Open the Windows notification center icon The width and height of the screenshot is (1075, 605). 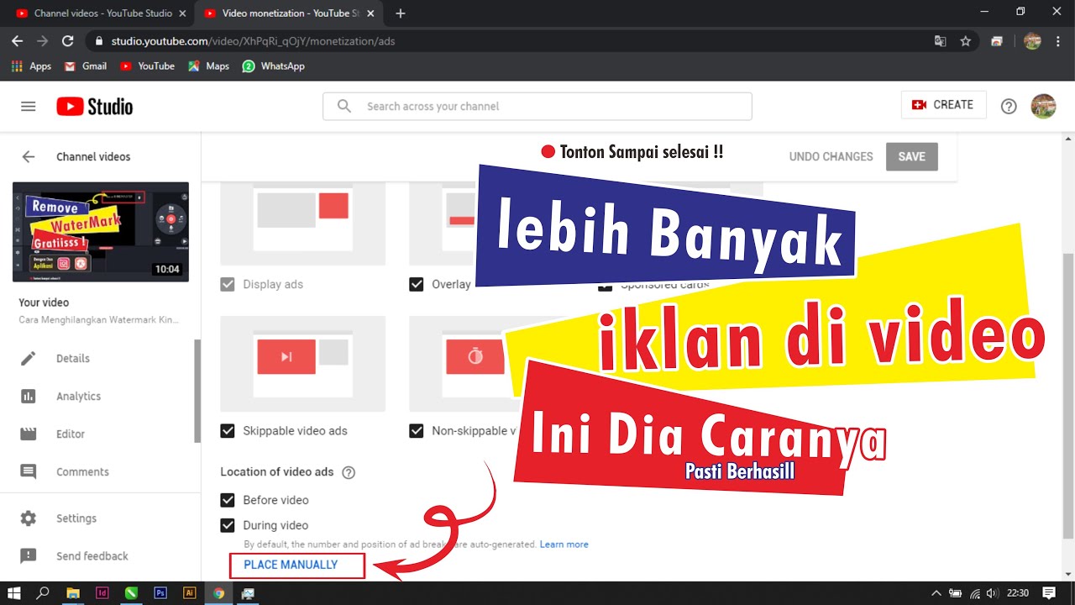[1049, 593]
